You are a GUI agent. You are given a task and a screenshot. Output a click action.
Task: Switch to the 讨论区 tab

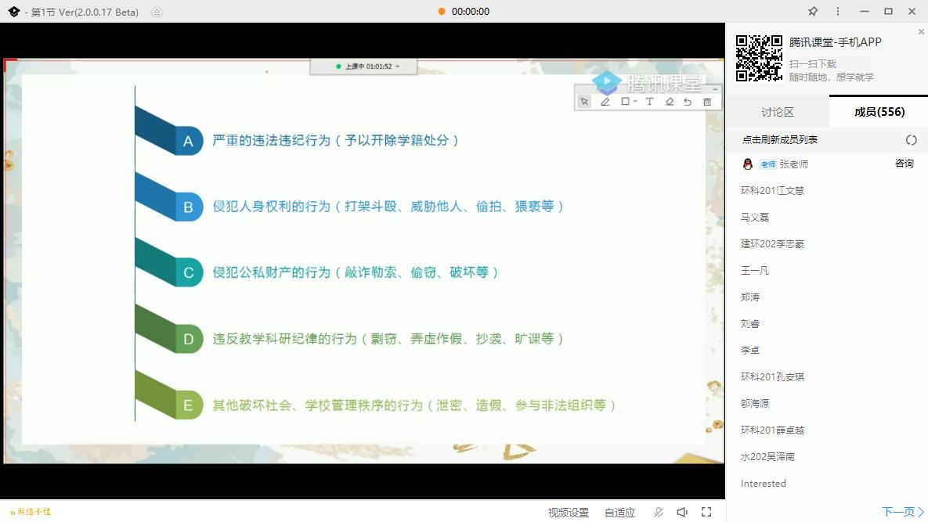tap(777, 111)
